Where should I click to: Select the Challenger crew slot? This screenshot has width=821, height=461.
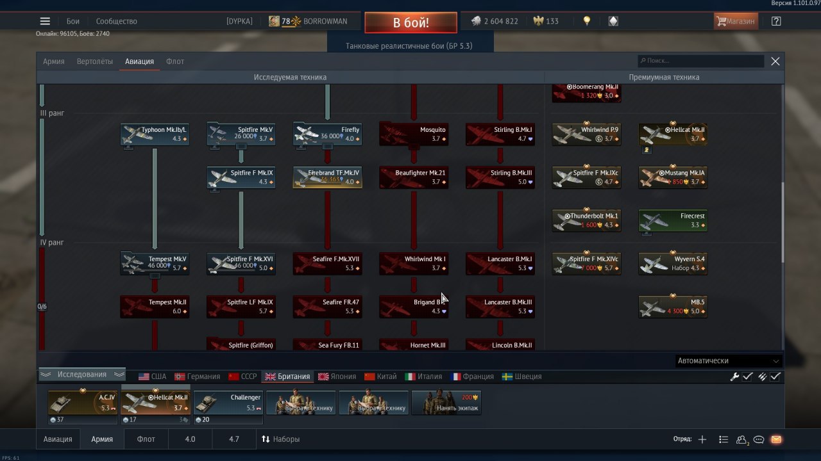228,403
